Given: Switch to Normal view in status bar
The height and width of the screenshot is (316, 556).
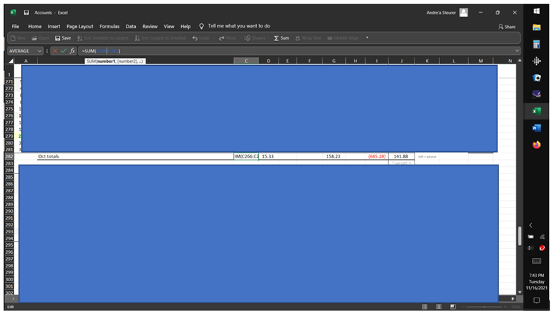Looking at the screenshot, I should tap(425, 306).
